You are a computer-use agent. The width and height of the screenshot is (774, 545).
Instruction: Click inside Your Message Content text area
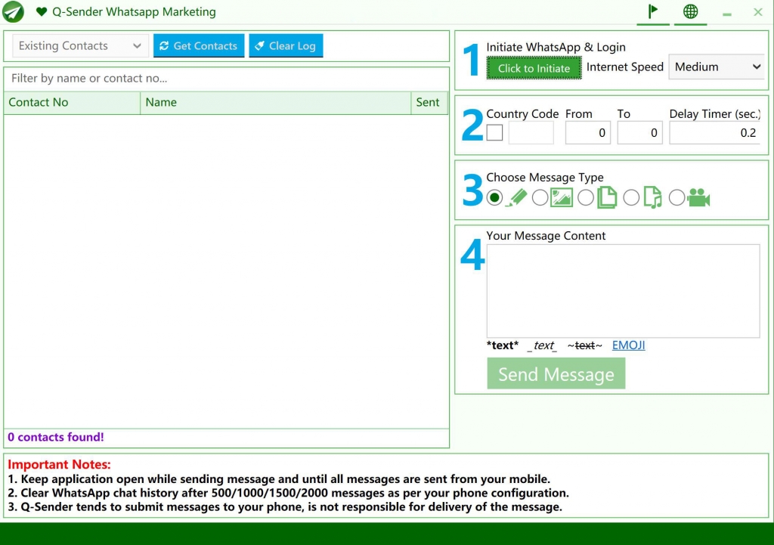[x=623, y=291]
